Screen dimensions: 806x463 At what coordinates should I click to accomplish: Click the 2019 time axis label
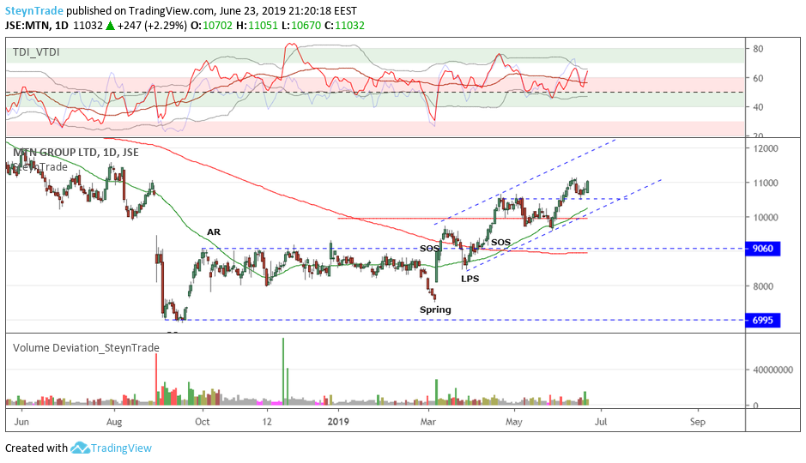point(338,422)
